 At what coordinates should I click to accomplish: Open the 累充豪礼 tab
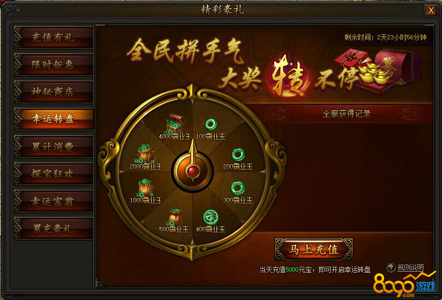[x=54, y=229]
